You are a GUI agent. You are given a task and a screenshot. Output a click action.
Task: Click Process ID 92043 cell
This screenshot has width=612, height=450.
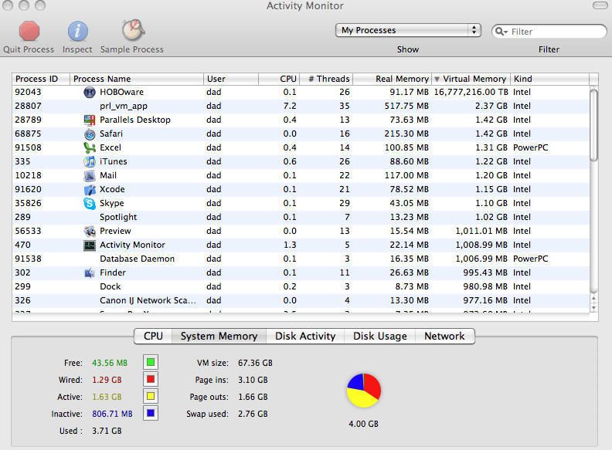click(28, 92)
